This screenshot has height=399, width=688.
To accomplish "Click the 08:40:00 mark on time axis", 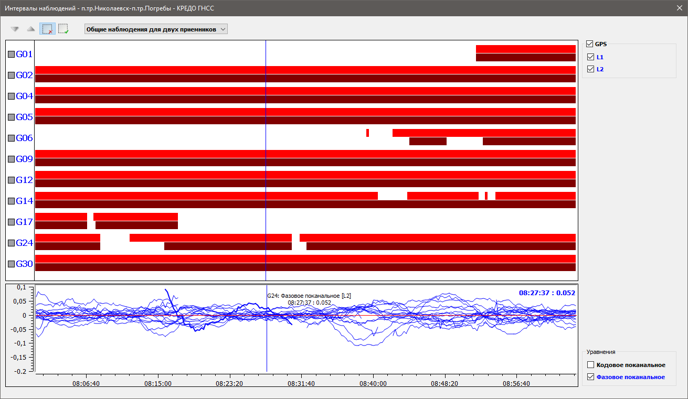I will tap(373, 383).
